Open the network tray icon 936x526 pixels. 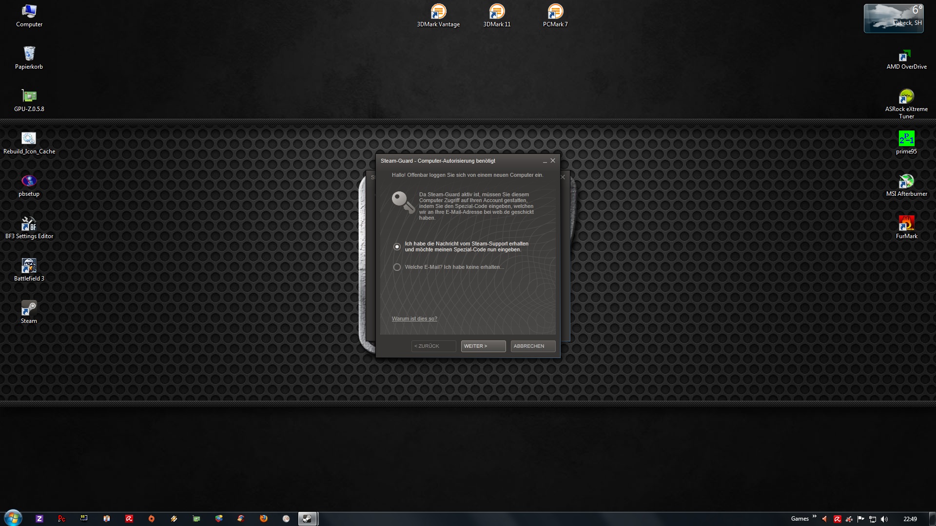[x=873, y=519]
